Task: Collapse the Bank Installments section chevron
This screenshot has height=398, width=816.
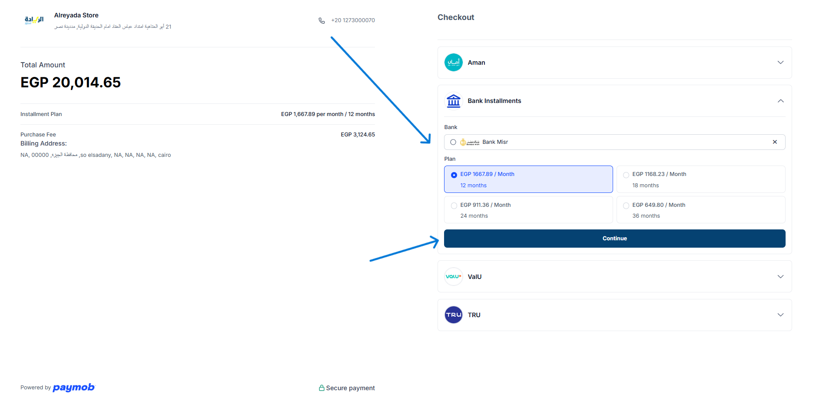Action: click(780, 101)
